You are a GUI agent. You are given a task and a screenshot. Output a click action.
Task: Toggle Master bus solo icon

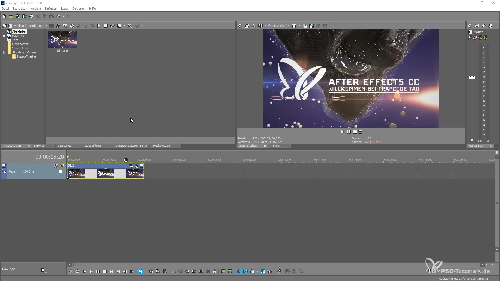pos(485,37)
